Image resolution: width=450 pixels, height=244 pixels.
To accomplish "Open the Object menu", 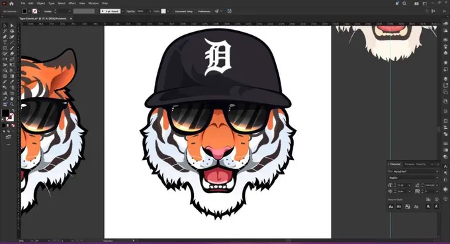I will pos(41,3).
